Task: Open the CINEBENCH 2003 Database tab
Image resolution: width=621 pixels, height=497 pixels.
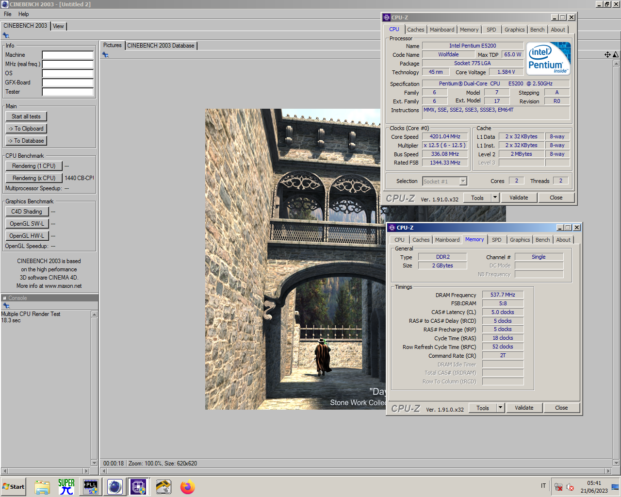Action: point(161,46)
